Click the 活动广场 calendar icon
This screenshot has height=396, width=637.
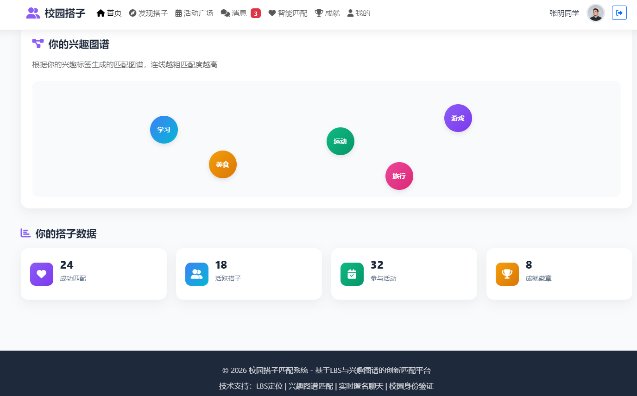[178, 13]
